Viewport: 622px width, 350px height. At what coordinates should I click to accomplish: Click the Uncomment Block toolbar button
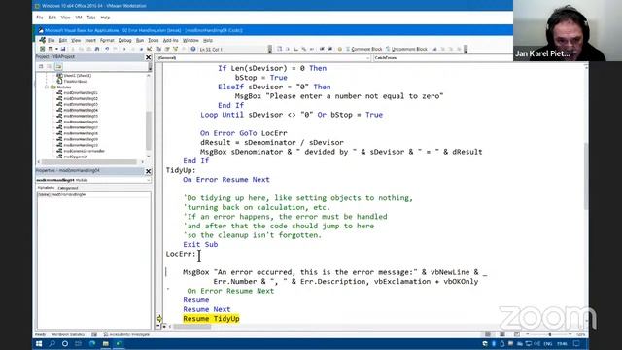click(x=406, y=49)
